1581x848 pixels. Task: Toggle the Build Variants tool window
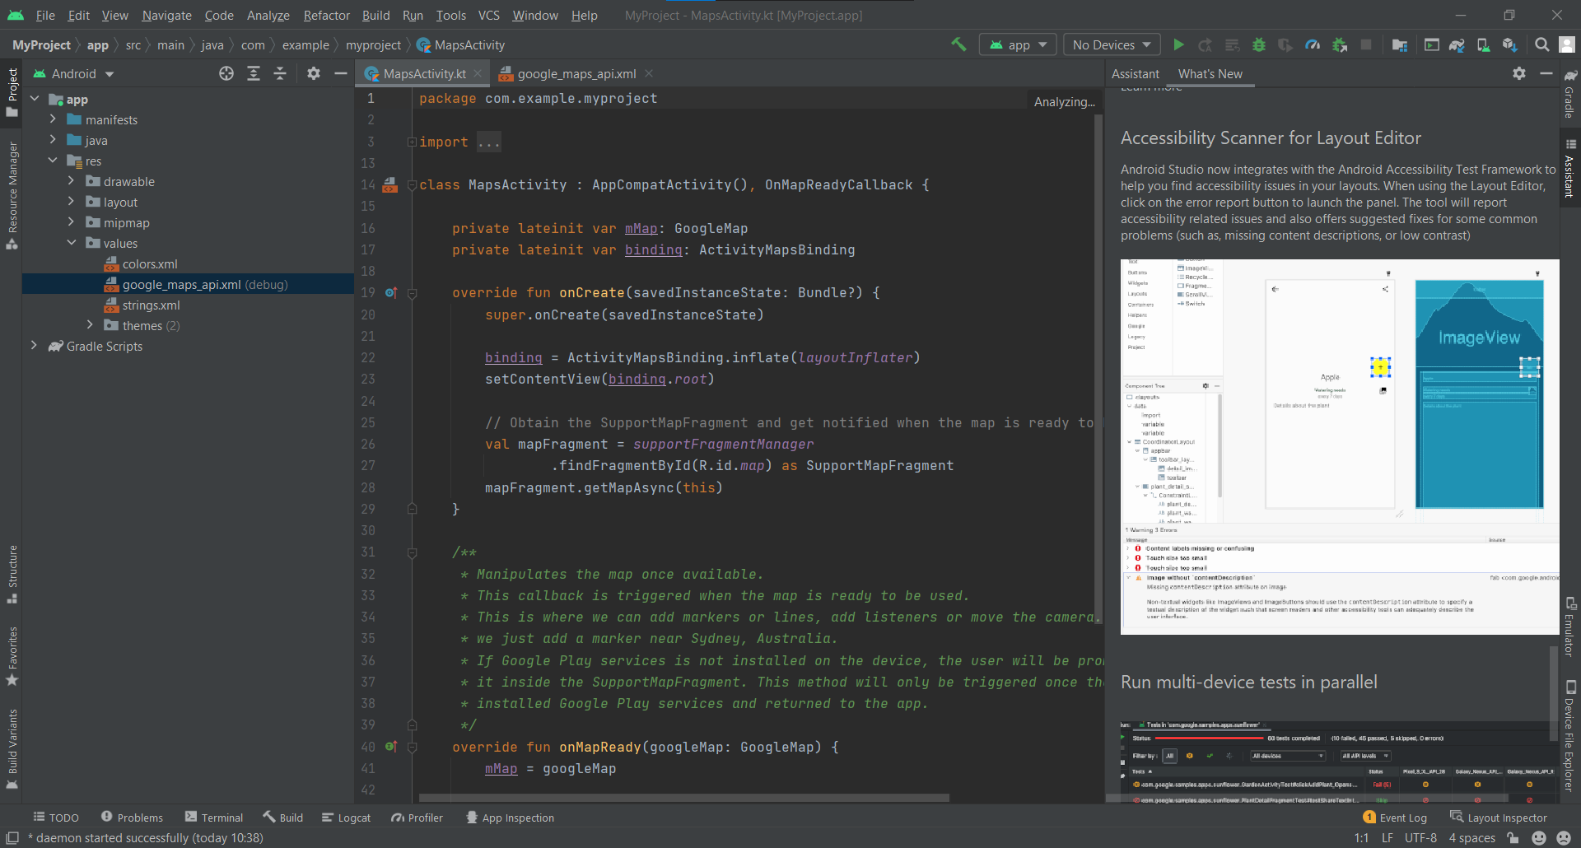pos(12,749)
